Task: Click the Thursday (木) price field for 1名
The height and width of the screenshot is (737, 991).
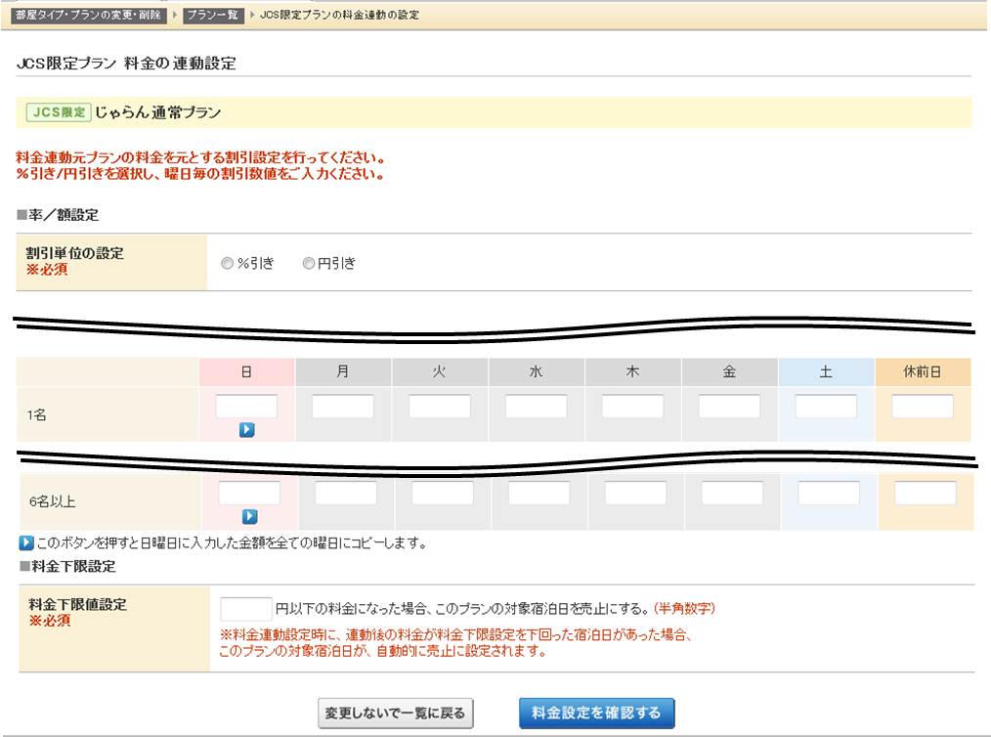Action: [x=633, y=405]
